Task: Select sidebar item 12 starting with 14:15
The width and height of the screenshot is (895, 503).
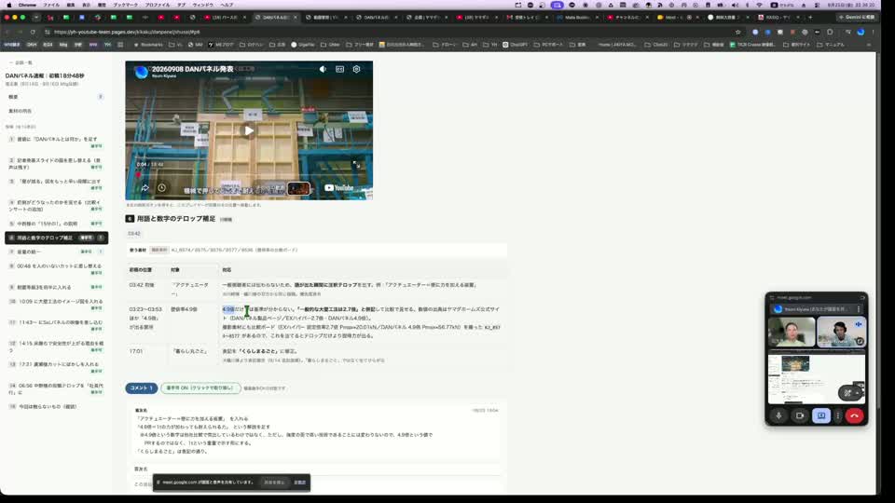Action: 55,347
